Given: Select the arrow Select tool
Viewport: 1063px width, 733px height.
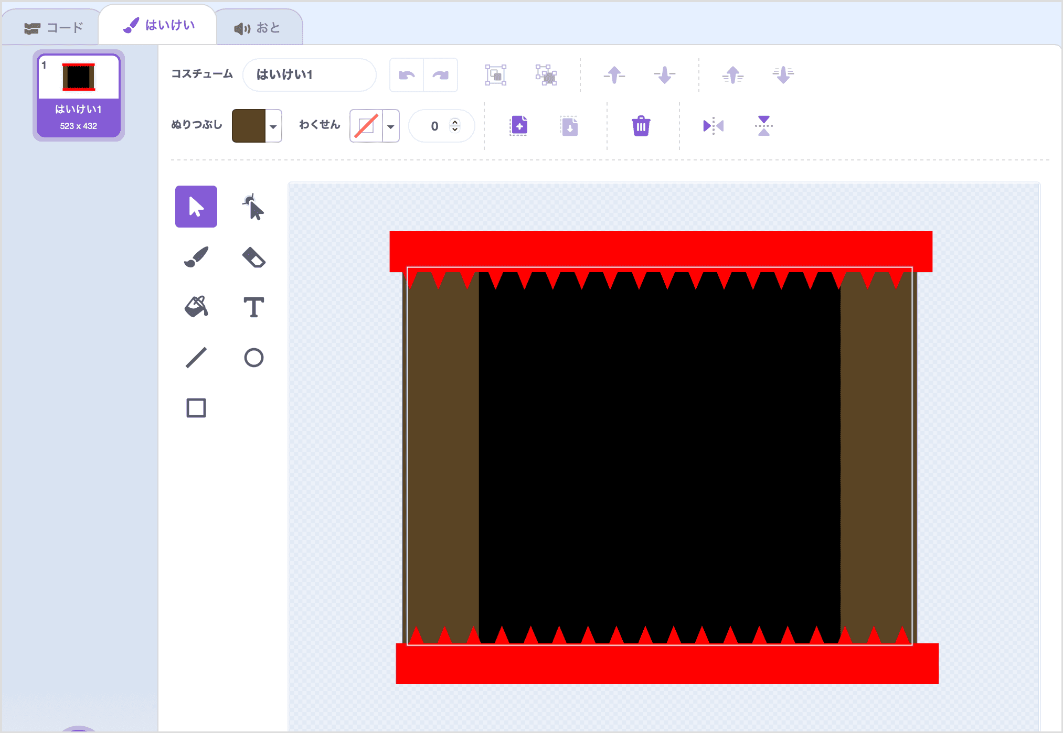Looking at the screenshot, I should tap(196, 207).
